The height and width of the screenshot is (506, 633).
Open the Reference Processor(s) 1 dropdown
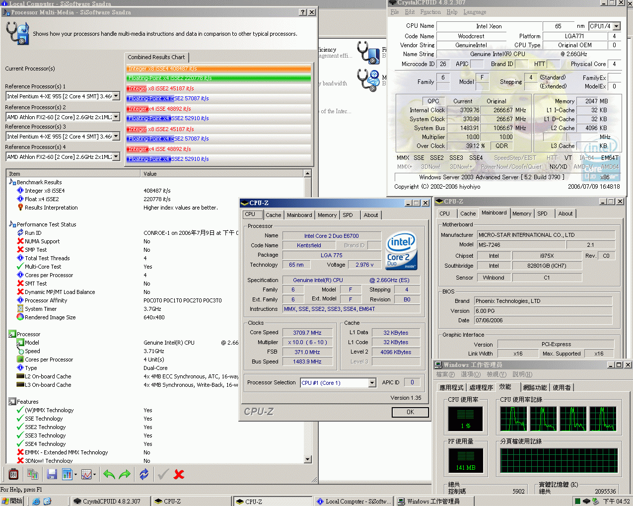(x=116, y=96)
